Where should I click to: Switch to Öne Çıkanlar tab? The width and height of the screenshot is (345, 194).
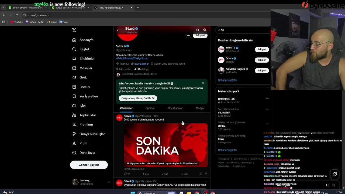pos(175,108)
